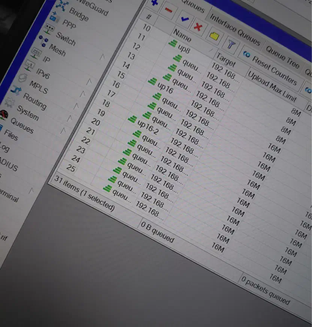The image size is (312, 327).
Task: Click the queue icon in row 13
Action: click(x=167, y=77)
